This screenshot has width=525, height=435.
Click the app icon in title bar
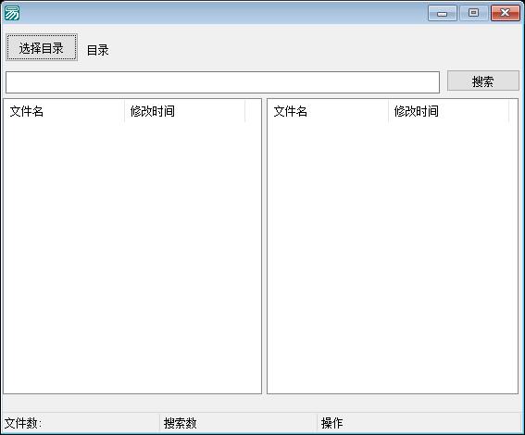click(x=12, y=13)
